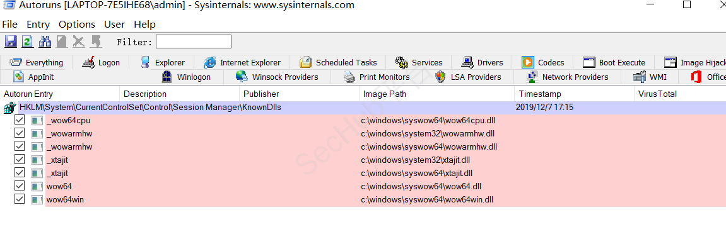Open the Options menu

pos(77,25)
